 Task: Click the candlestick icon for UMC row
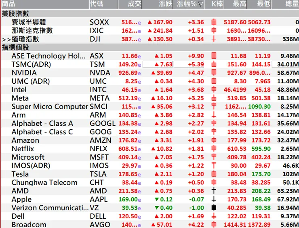point(214,81)
